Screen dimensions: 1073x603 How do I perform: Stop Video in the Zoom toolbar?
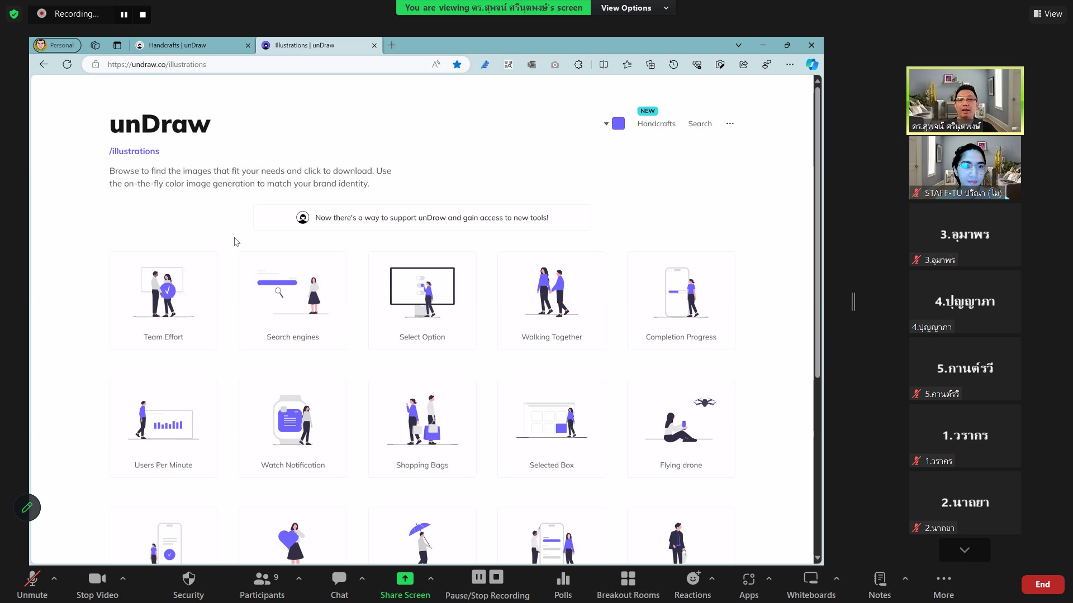click(97, 585)
